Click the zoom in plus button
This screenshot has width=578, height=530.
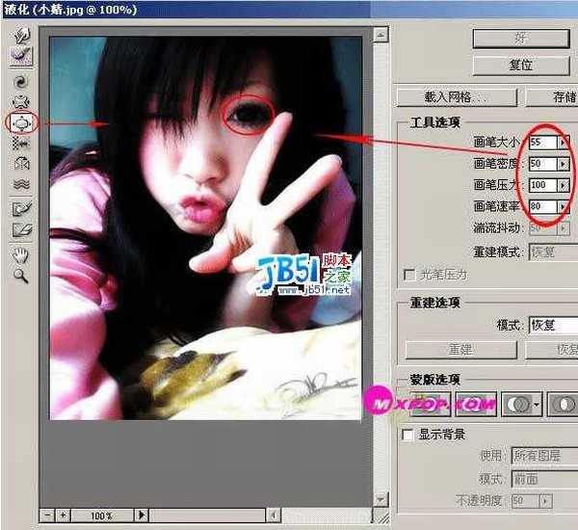coord(63,516)
